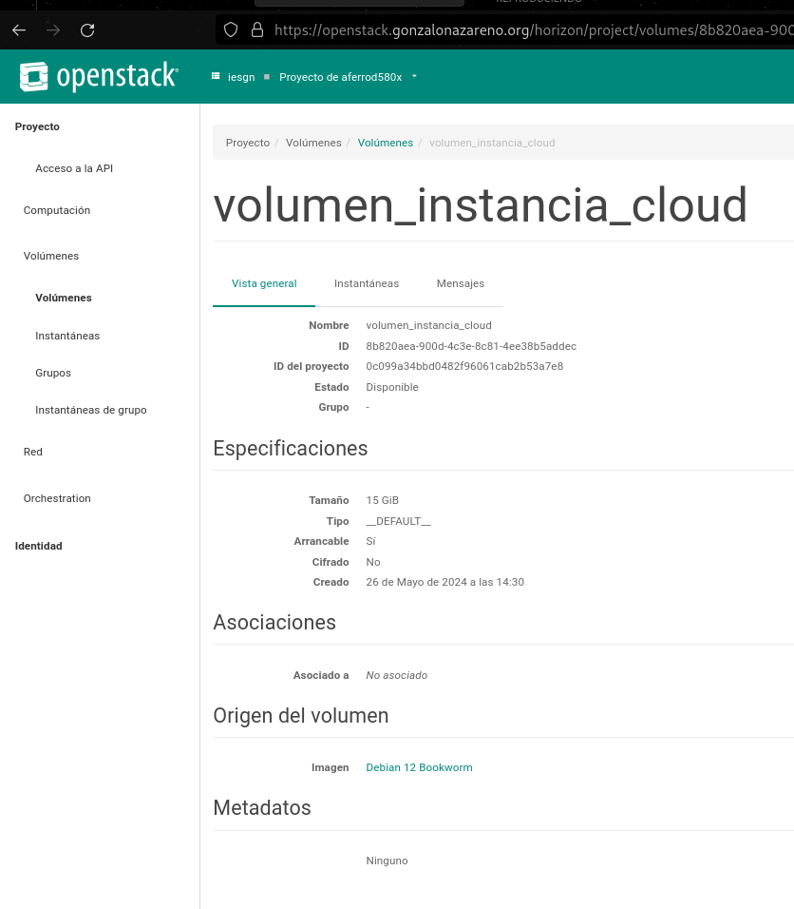This screenshot has width=794, height=909.
Task: Click the creation date 26 de Mayo de 2024
Action: (444, 582)
